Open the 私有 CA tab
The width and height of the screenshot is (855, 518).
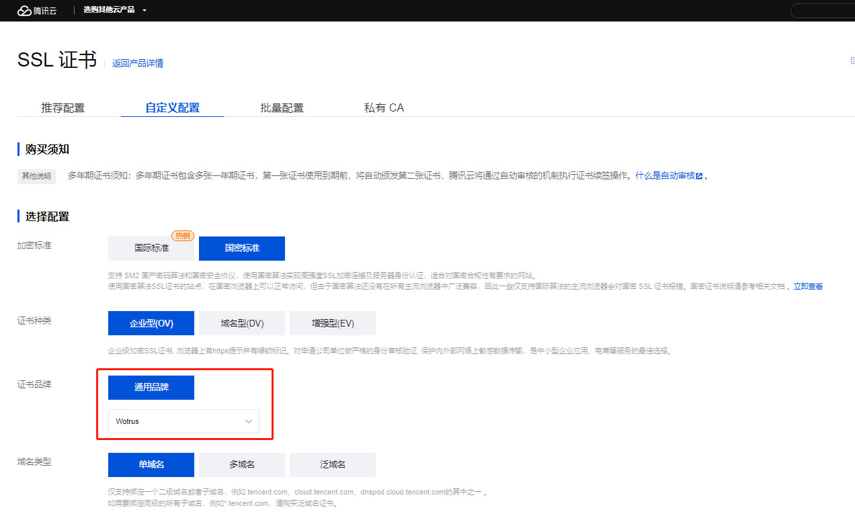click(x=384, y=107)
